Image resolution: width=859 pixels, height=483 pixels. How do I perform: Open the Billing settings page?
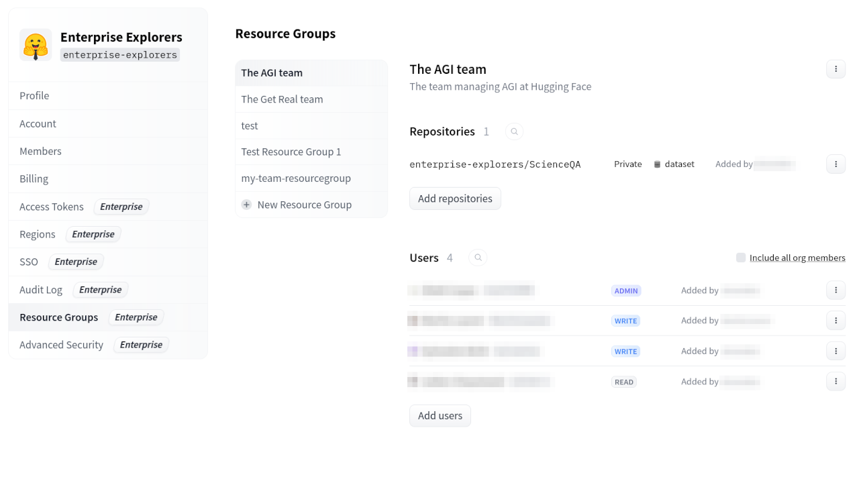click(x=34, y=178)
